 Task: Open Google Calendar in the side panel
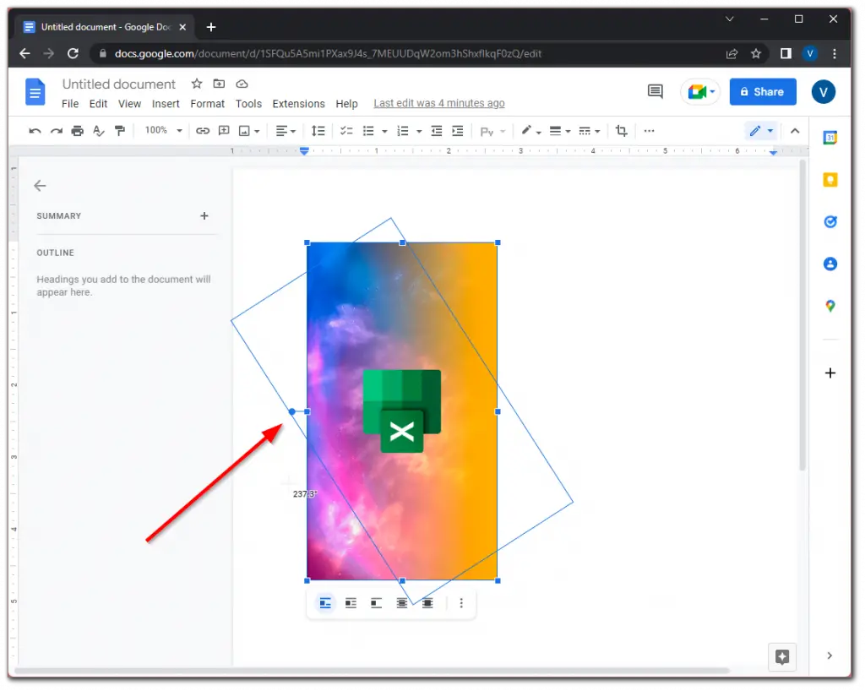pyautogui.click(x=830, y=137)
